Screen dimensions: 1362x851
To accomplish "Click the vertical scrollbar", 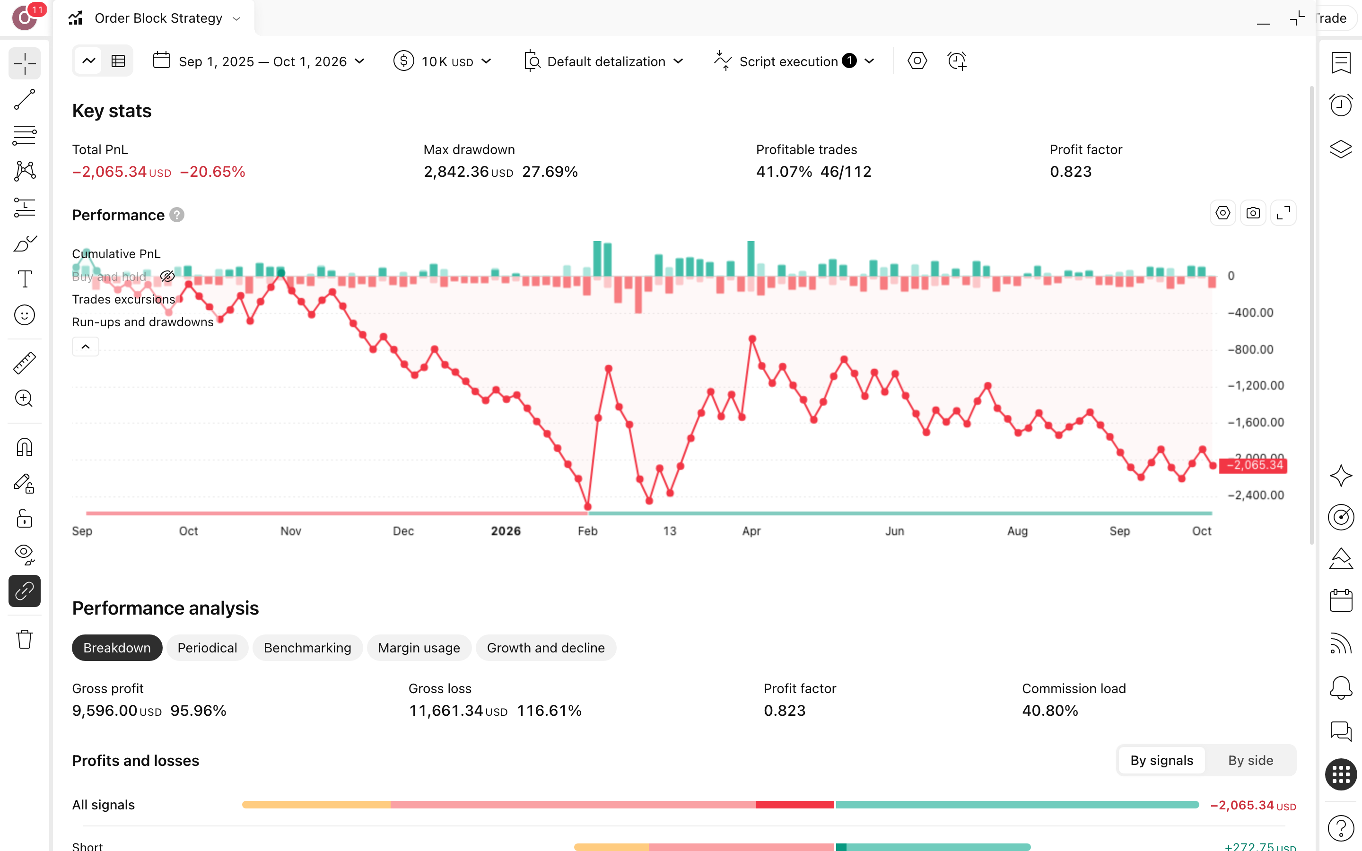I will coord(1311,315).
